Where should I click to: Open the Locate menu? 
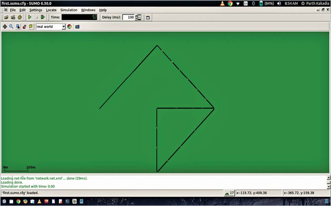[x=51, y=10]
